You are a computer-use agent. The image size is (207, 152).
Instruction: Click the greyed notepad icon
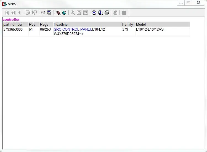[115, 13]
